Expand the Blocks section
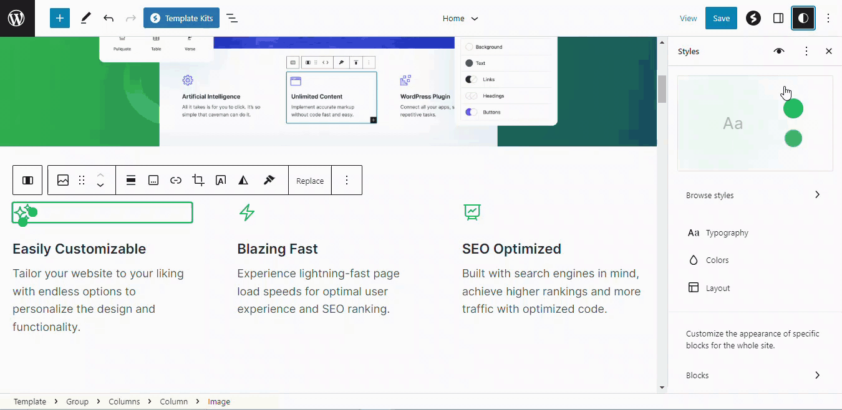The width and height of the screenshot is (842, 410). coord(753,375)
